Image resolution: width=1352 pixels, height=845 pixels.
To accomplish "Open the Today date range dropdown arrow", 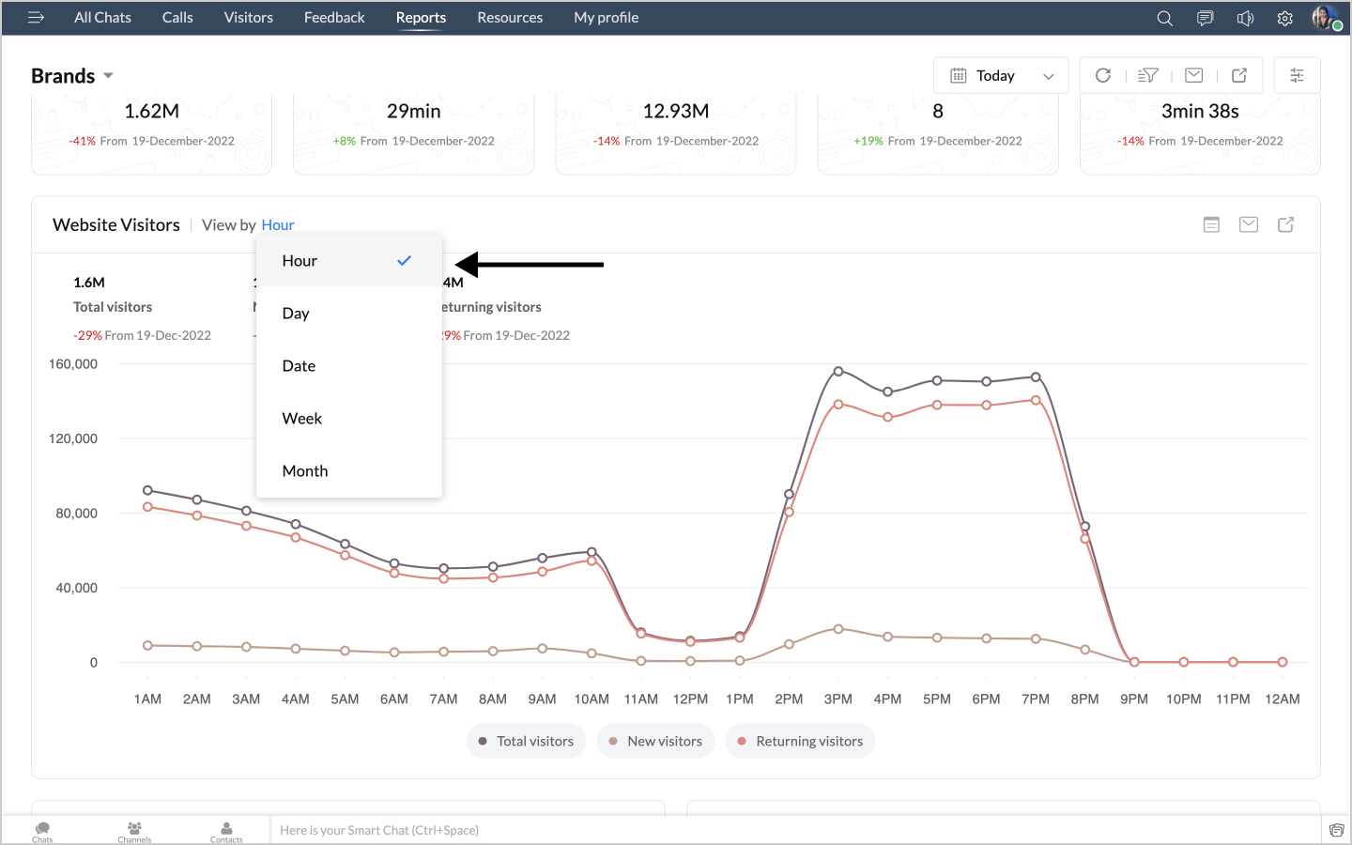I will click(1049, 76).
